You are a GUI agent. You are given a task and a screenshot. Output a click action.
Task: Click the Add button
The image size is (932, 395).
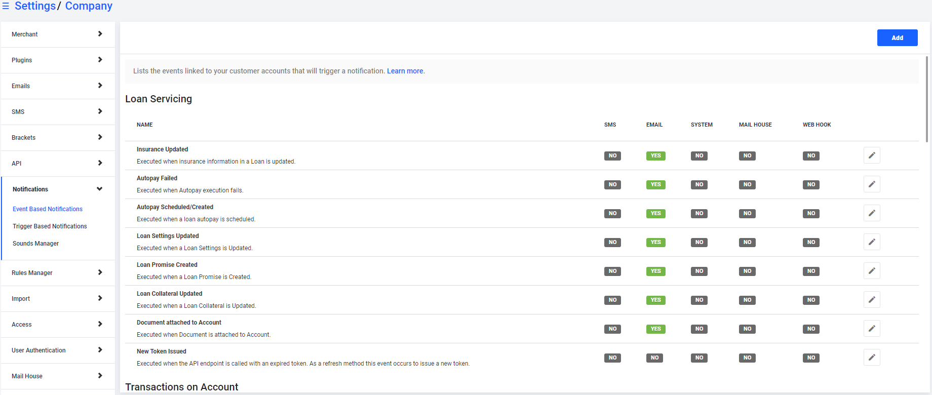pyautogui.click(x=897, y=38)
